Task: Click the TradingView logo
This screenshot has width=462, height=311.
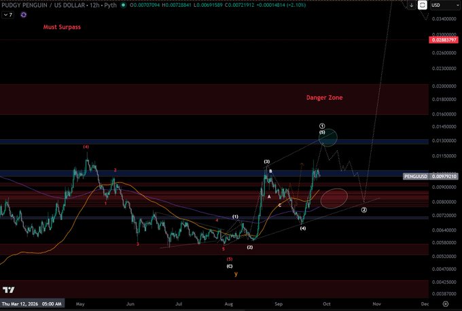Action: (x=9, y=290)
